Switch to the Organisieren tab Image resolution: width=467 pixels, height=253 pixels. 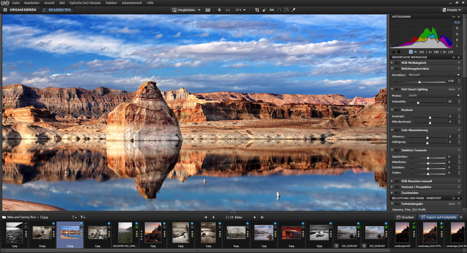pos(20,10)
